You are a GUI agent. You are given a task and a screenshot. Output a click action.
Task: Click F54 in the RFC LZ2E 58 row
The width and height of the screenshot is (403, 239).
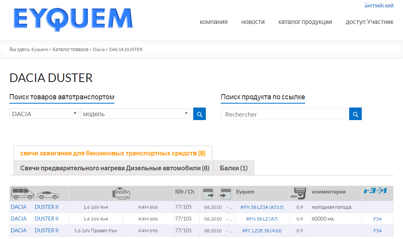[377, 231]
